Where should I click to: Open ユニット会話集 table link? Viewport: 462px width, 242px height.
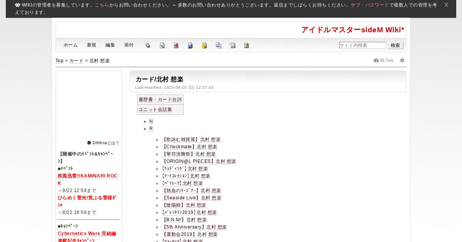[x=156, y=109]
